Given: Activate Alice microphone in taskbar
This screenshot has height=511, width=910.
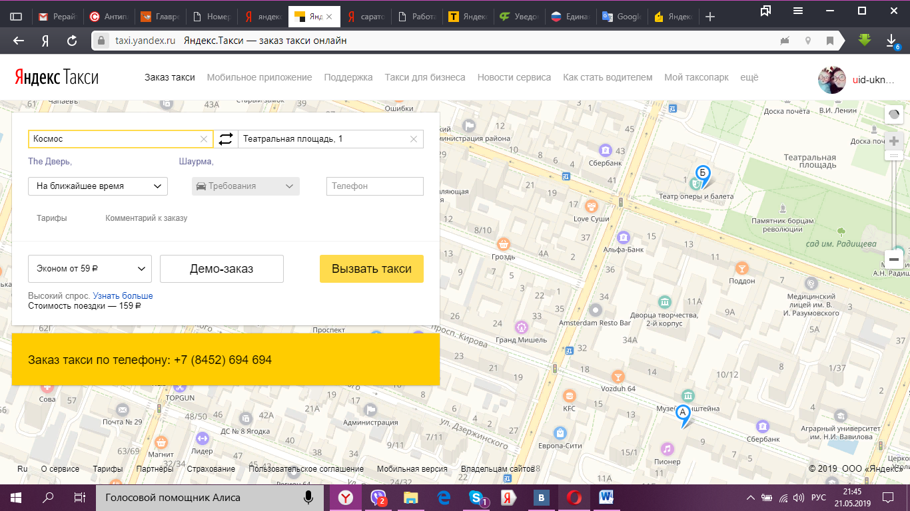Looking at the screenshot, I should click(x=308, y=497).
